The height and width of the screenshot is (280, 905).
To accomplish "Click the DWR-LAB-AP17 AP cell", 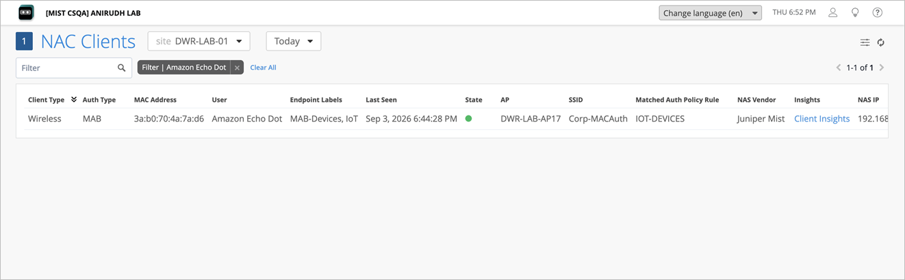I will (531, 119).
